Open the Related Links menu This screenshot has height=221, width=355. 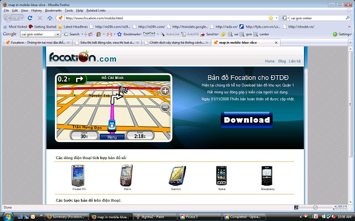96,10
